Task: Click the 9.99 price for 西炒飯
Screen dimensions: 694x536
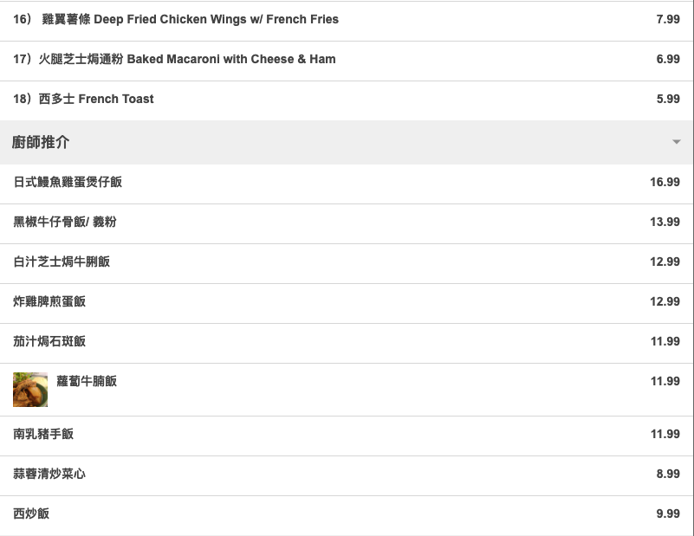Action: [x=668, y=513]
